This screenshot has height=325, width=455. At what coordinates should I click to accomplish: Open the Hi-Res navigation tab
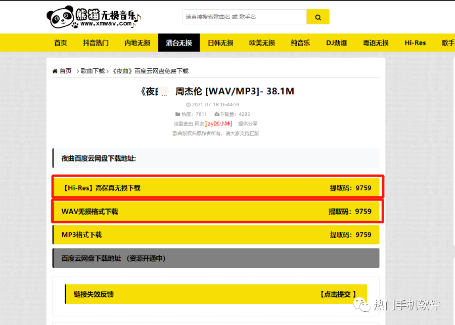coord(415,43)
